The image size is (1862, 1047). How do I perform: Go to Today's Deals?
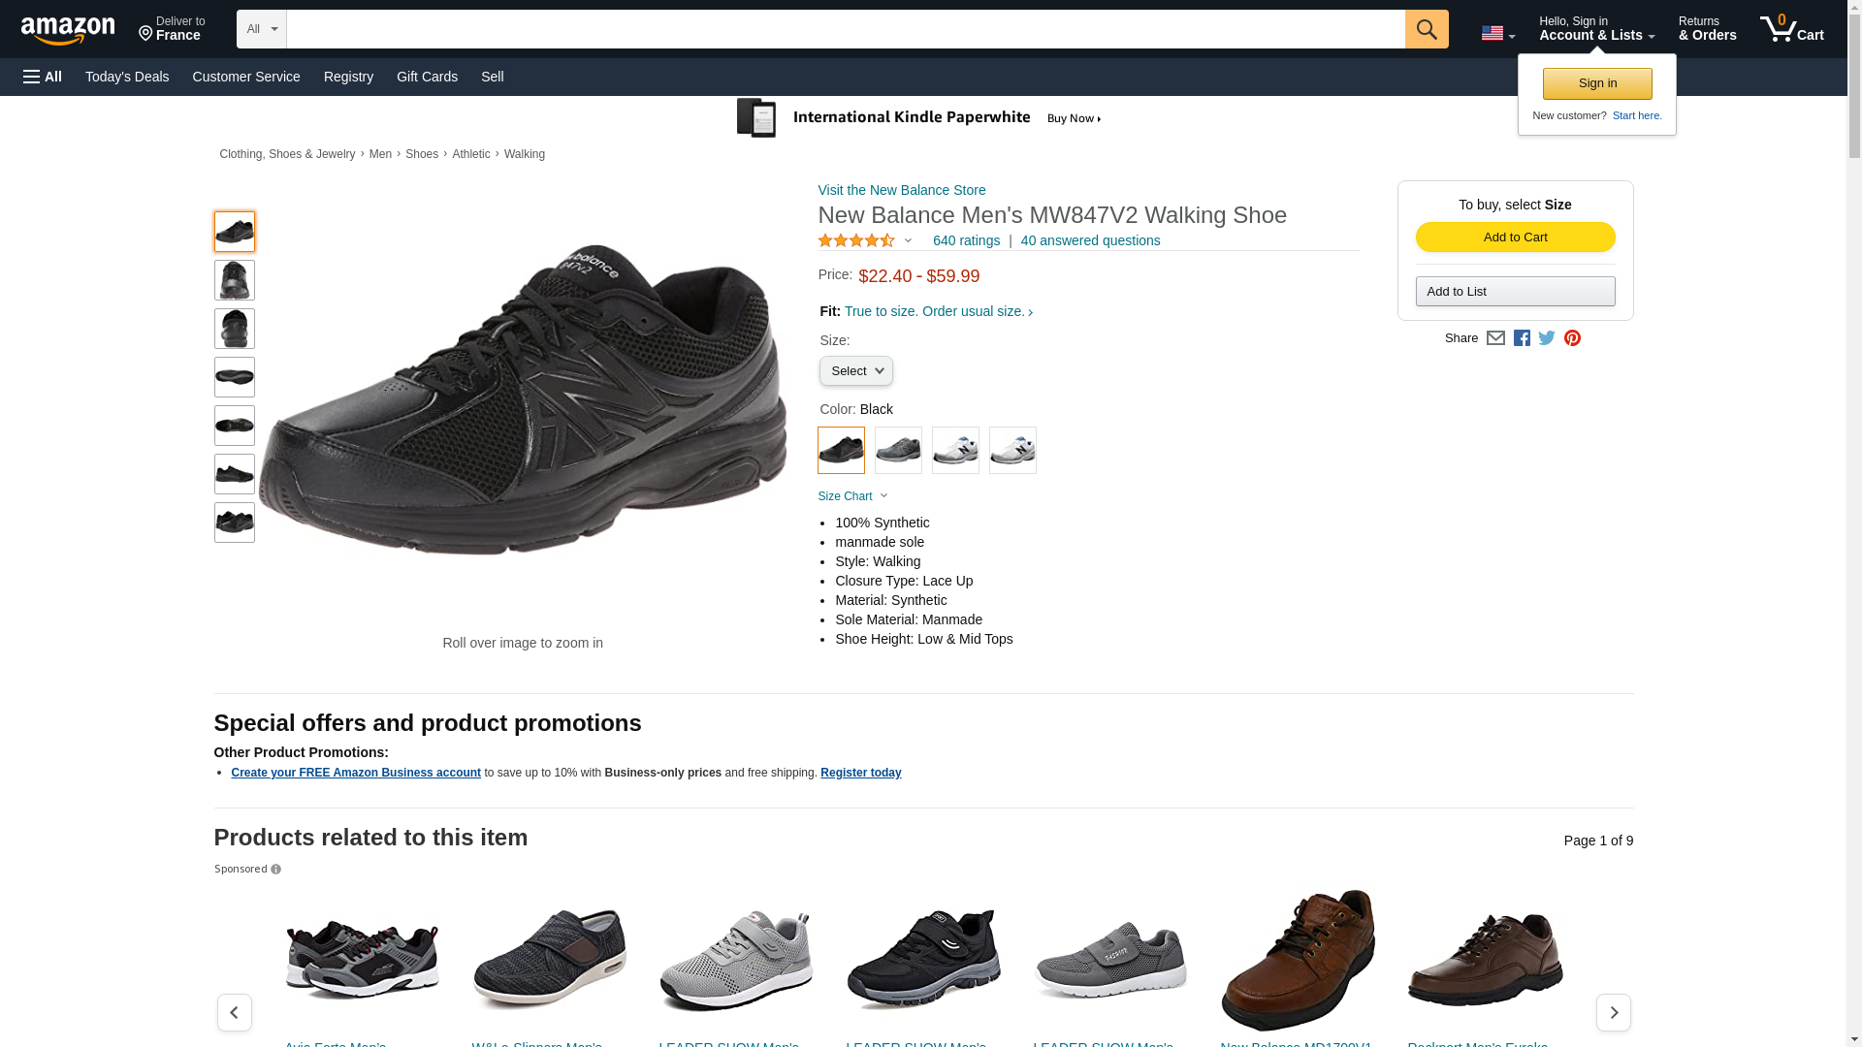pos(127,77)
